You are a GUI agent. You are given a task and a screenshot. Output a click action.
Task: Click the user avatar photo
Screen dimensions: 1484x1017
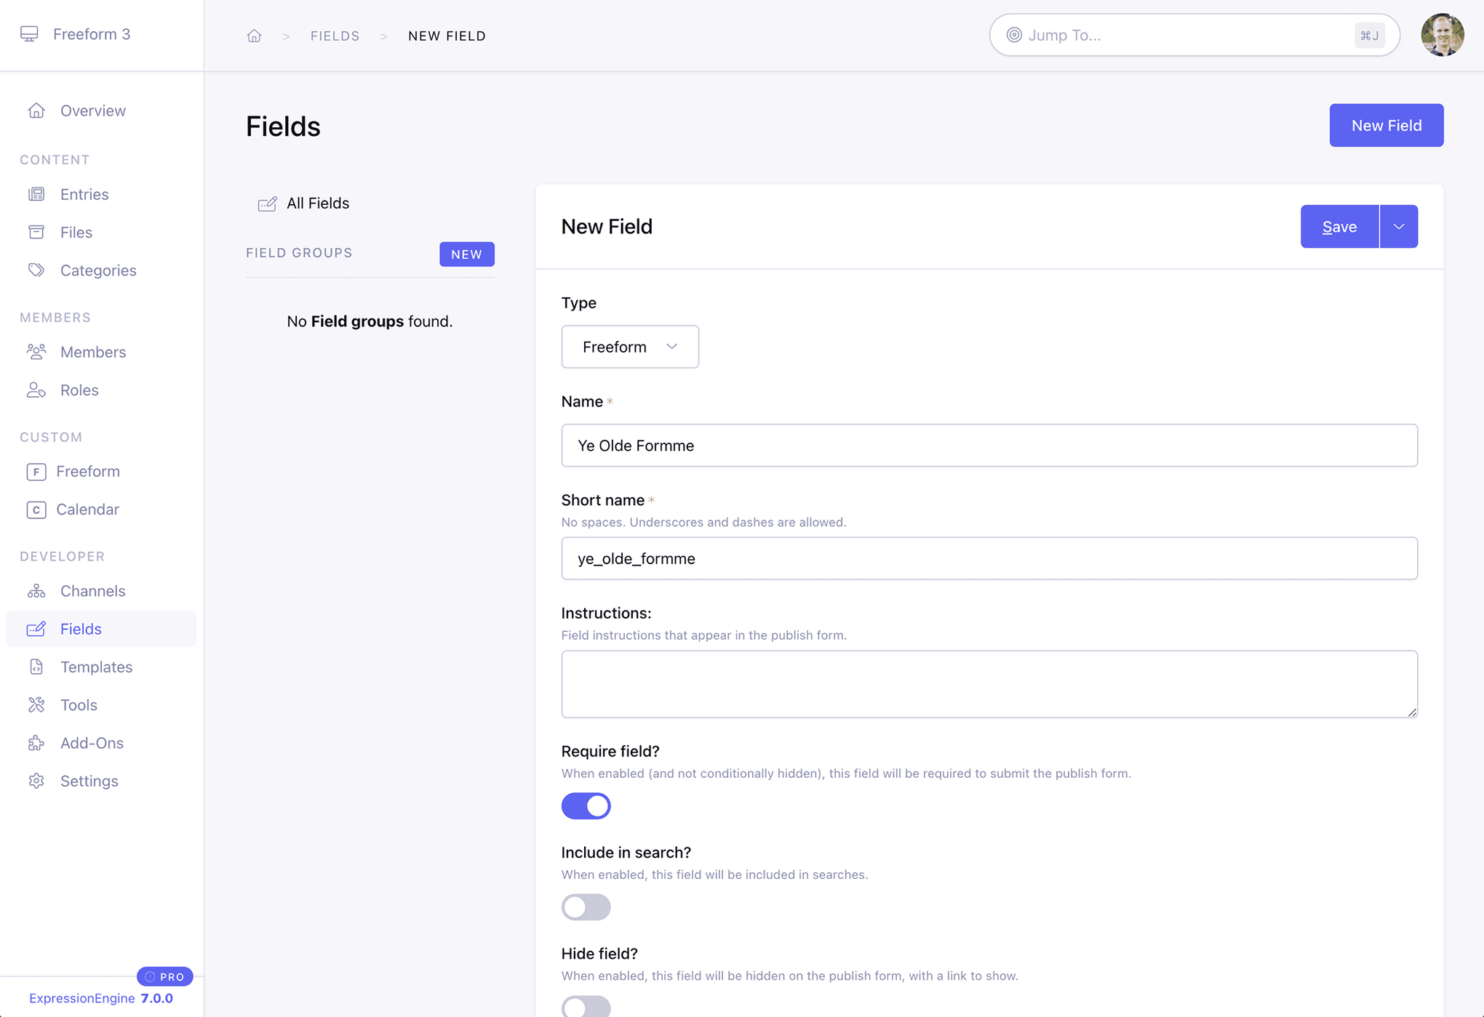click(1442, 34)
